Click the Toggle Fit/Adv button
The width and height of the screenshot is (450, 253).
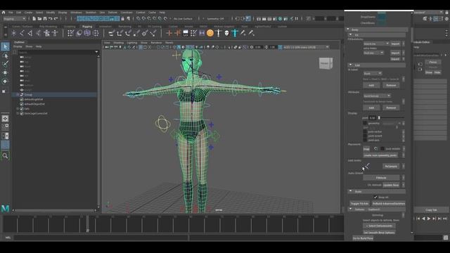coord(359,204)
